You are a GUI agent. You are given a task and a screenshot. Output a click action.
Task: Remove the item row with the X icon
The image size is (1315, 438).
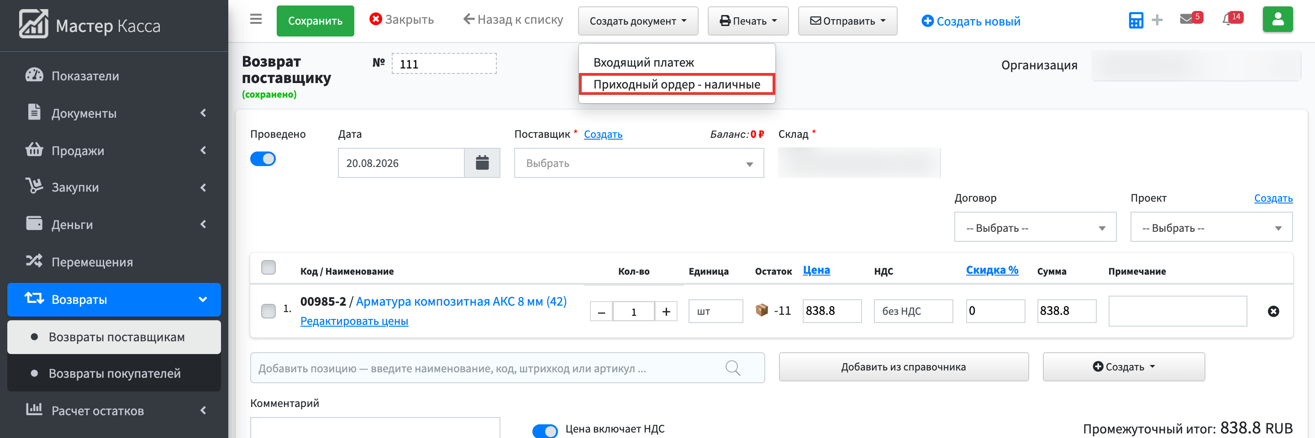pyautogui.click(x=1273, y=311)
